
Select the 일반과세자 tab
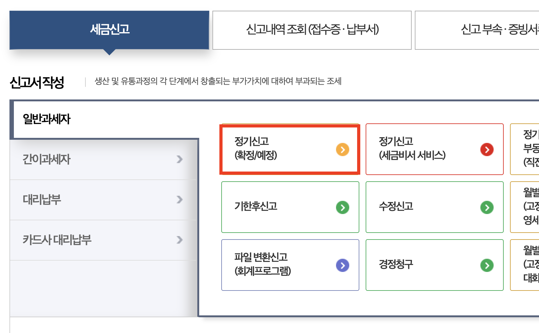point(47,118)
